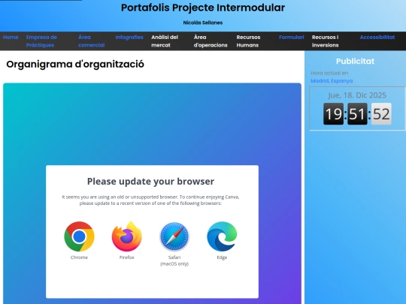Screen dimensions: 406x304
Task: Click the Organigrama d'organització heading
Action: 75,65
